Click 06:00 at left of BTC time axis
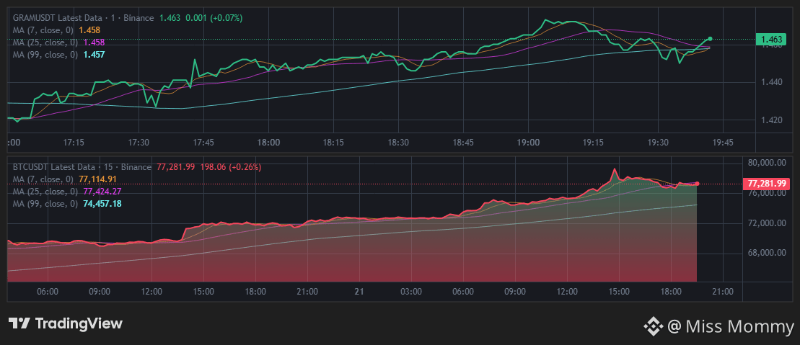Screen dimensions: 800x345 pyautogui.click(x=48, y=292)
